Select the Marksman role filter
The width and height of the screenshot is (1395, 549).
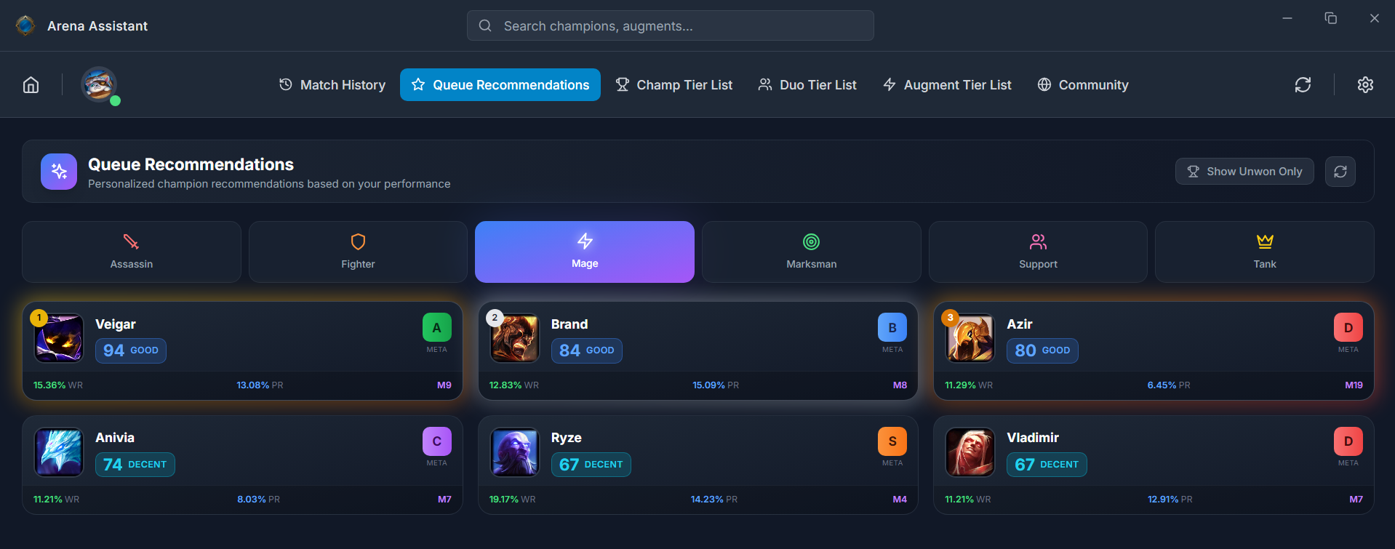[812, 252]
